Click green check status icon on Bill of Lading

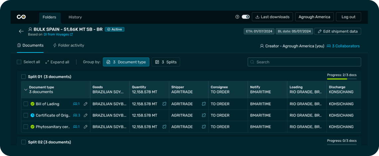32,104
